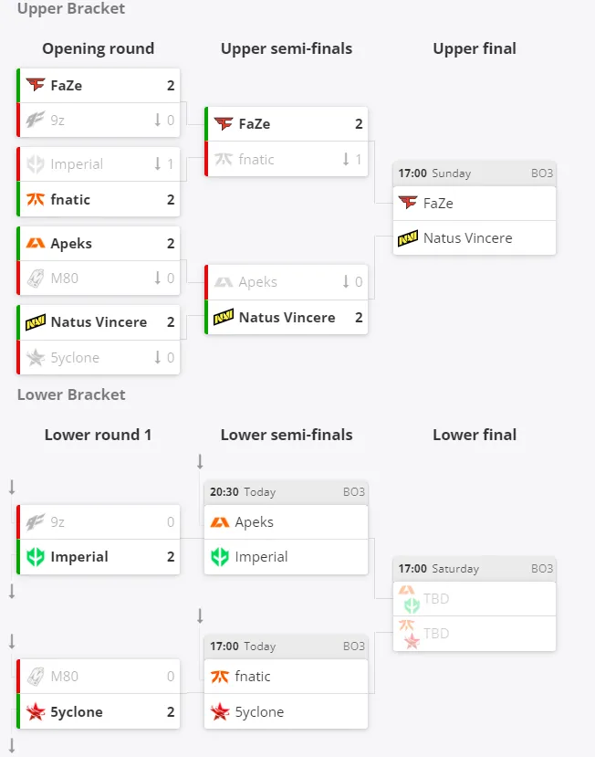Image resolution: width=595 pixels, height=757 pixels.
Task: Click 5yclone logo in Lower round 1
Action: [36, 711]
